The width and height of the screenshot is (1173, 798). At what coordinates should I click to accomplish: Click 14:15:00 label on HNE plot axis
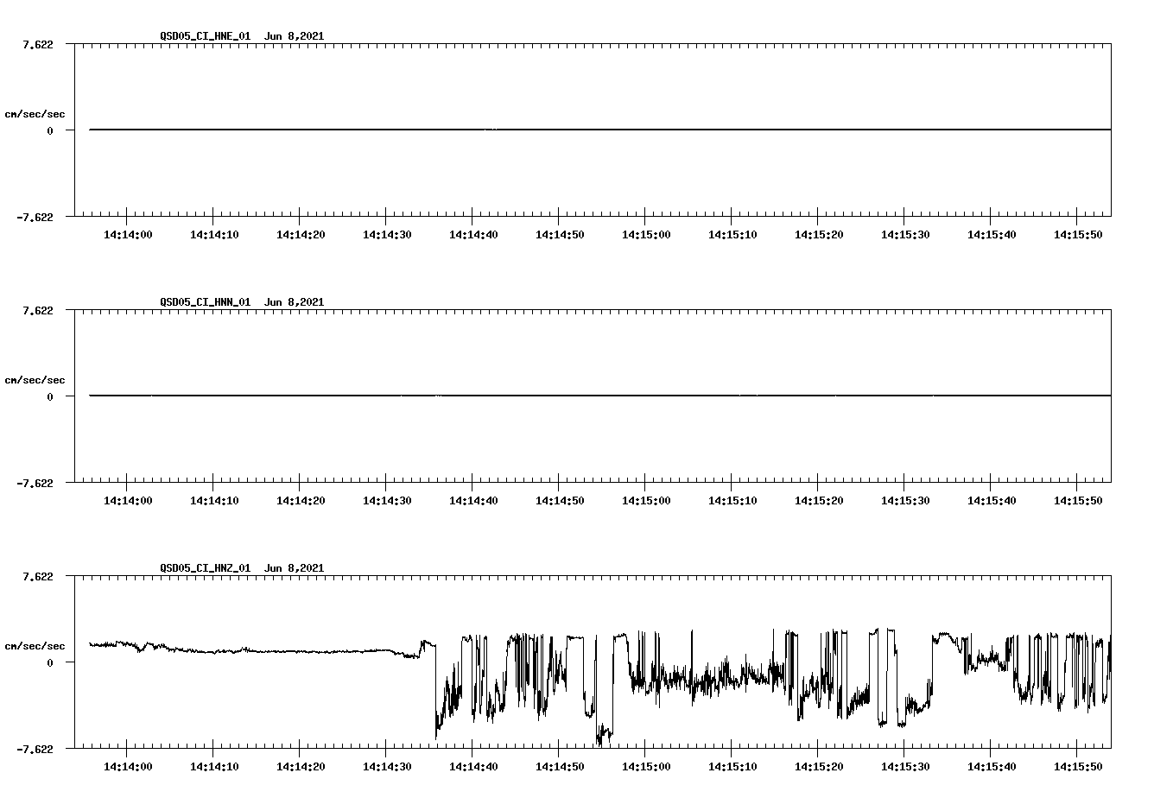(x=646, y=235)
